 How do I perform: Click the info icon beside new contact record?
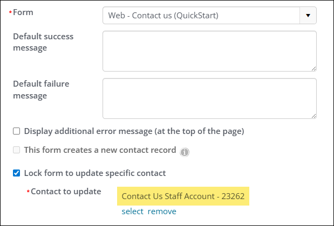185,152
